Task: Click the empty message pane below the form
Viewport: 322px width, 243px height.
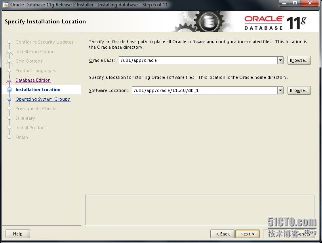Action: click(x=200, y=210)
